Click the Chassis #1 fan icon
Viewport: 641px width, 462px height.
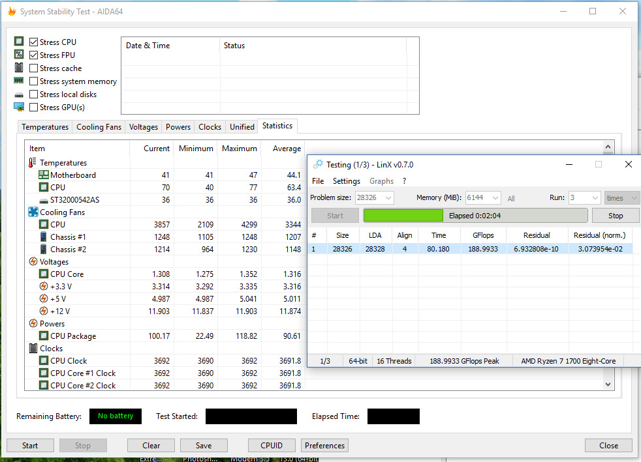[x=43, y=237]
